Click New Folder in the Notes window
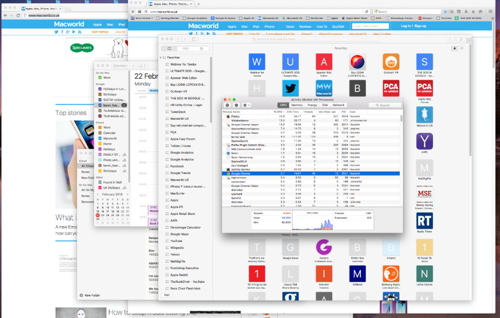This screenshot has height=318, width=500. tap(90, 296)
